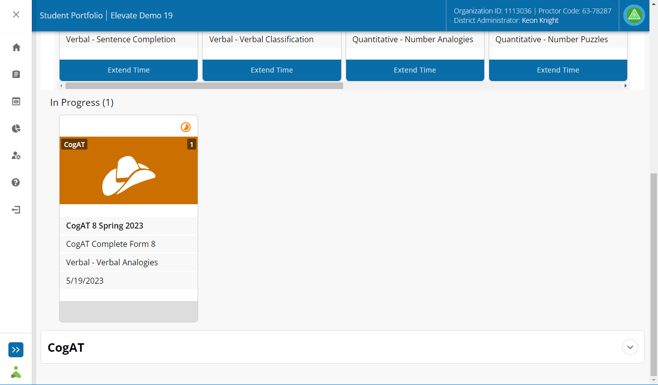Click CogAT Complete Form 8 text

coord(111,244)
